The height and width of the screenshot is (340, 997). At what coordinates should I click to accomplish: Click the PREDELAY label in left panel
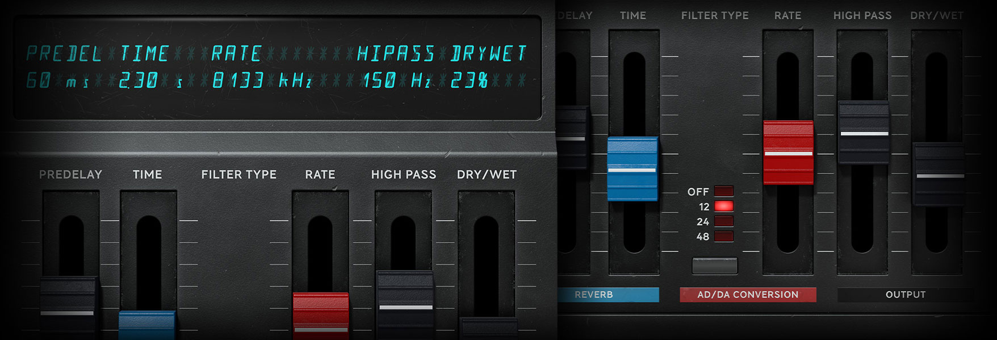click(70, 175)
